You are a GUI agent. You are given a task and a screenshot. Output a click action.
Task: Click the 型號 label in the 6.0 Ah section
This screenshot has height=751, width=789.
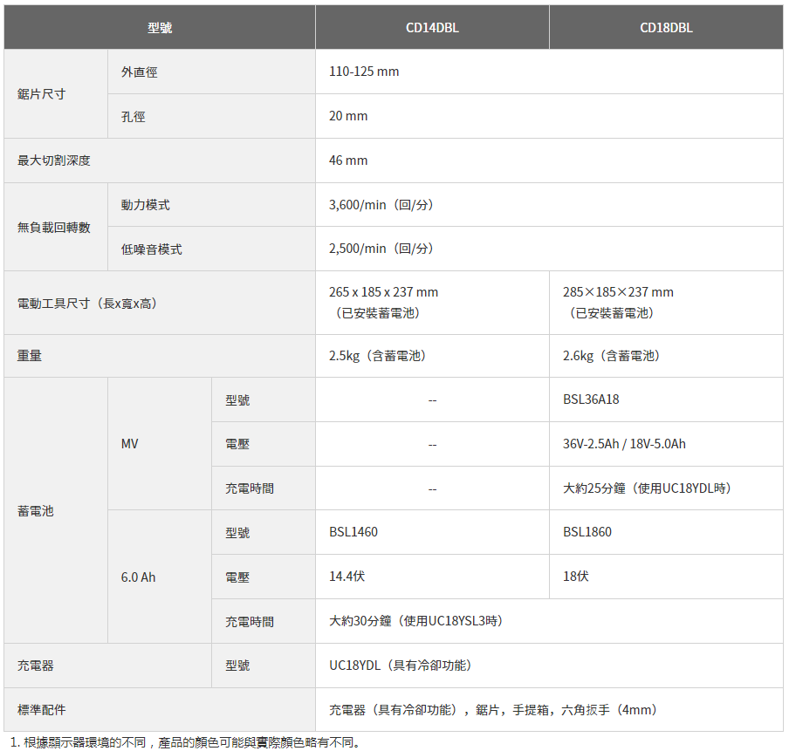(x=237, y=533)
